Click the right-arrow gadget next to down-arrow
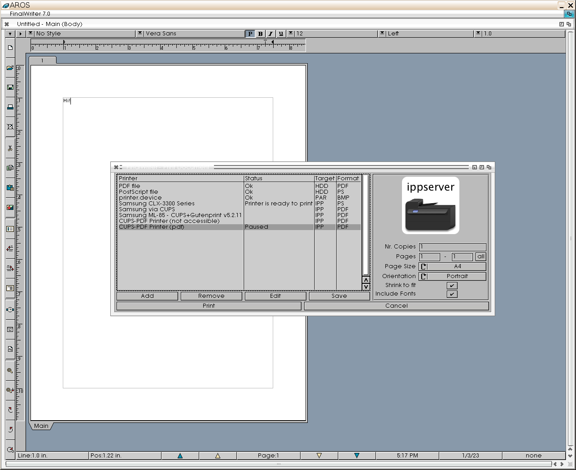 [21, 34]
